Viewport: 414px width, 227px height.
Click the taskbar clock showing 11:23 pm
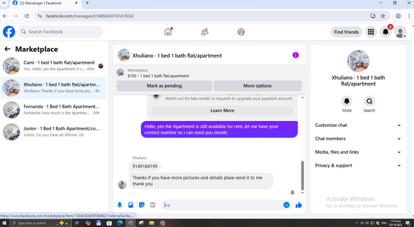(x=395, y=223)
